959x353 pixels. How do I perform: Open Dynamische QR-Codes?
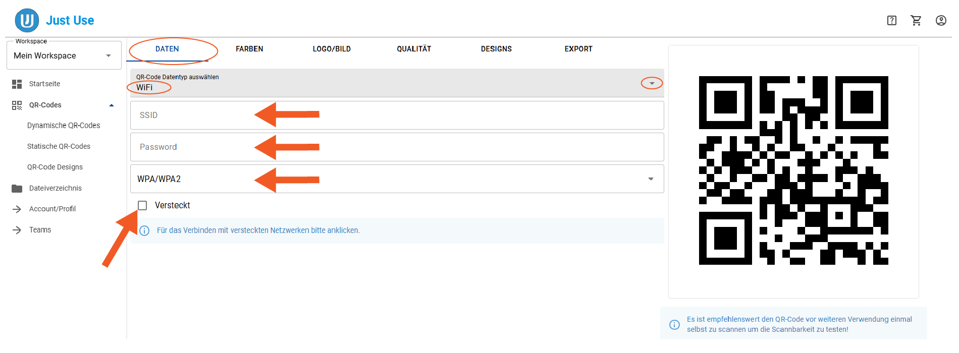[x=64, y=126]
